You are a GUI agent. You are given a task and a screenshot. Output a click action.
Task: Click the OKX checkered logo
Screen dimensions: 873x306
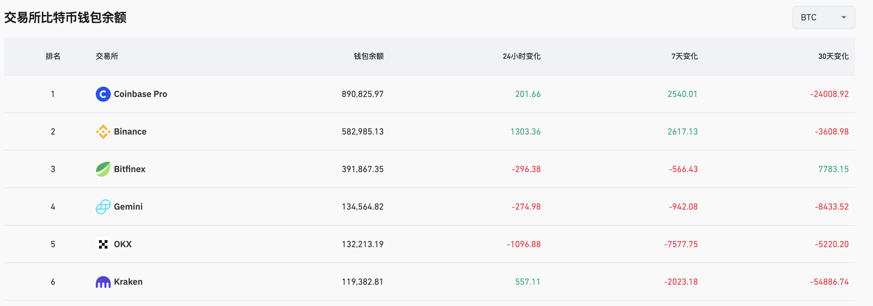103,244
